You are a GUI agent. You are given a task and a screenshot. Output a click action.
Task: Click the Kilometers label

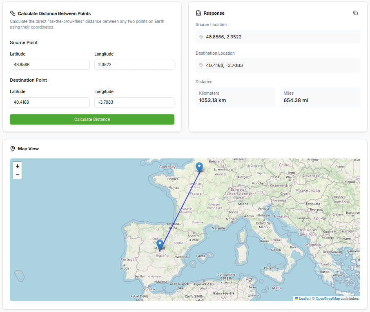point(209,93)
